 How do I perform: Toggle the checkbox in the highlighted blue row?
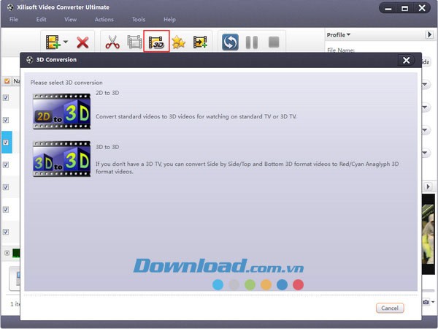click(6, 142)
